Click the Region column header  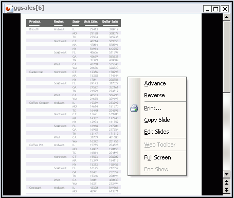59,22
